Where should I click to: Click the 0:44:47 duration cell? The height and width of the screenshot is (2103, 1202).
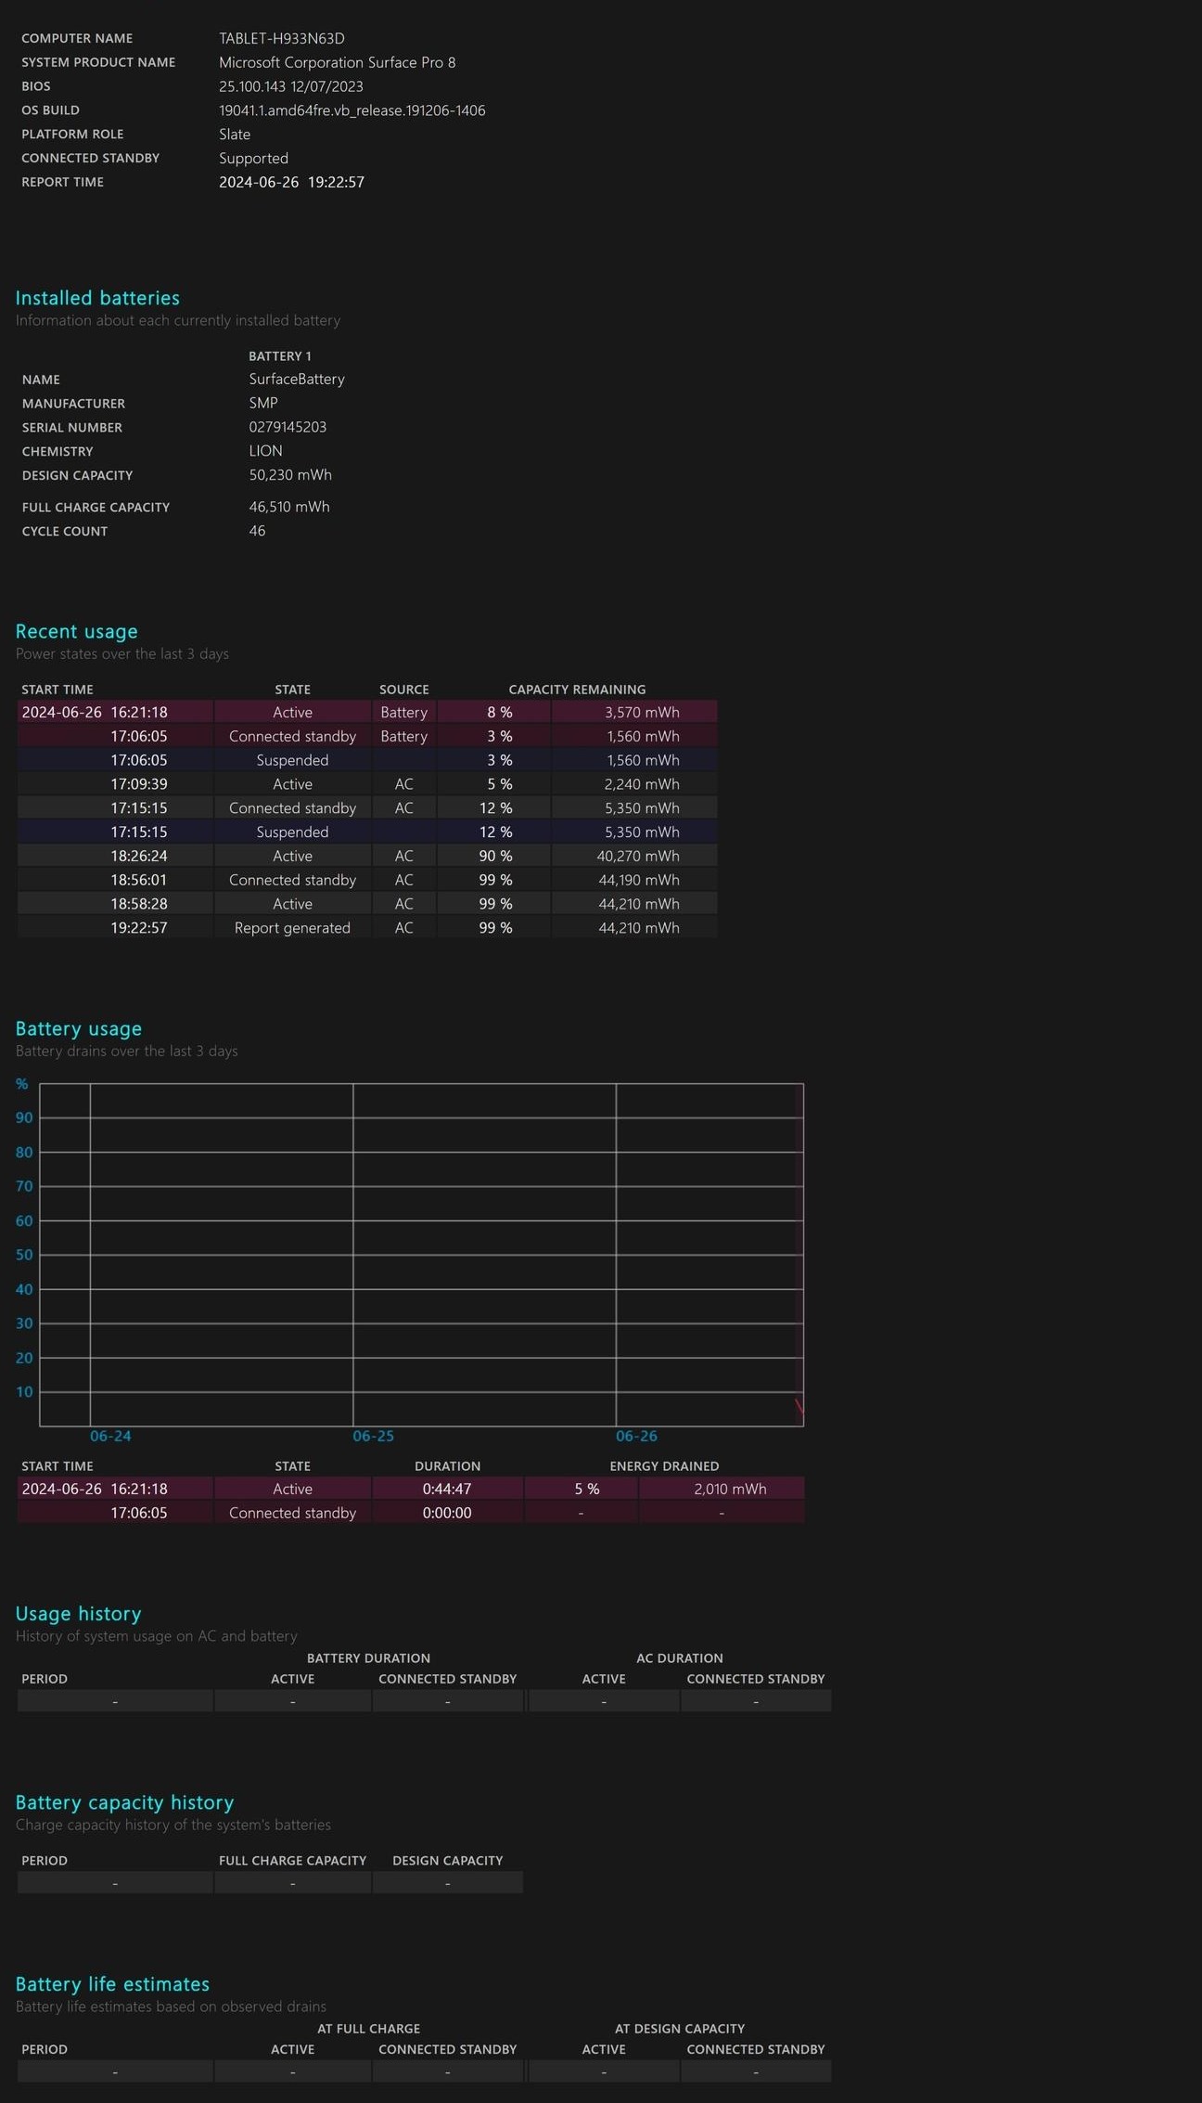447,1489
